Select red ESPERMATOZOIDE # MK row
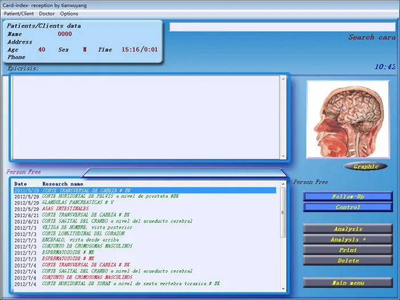400x300 pixels. point(145,259)
